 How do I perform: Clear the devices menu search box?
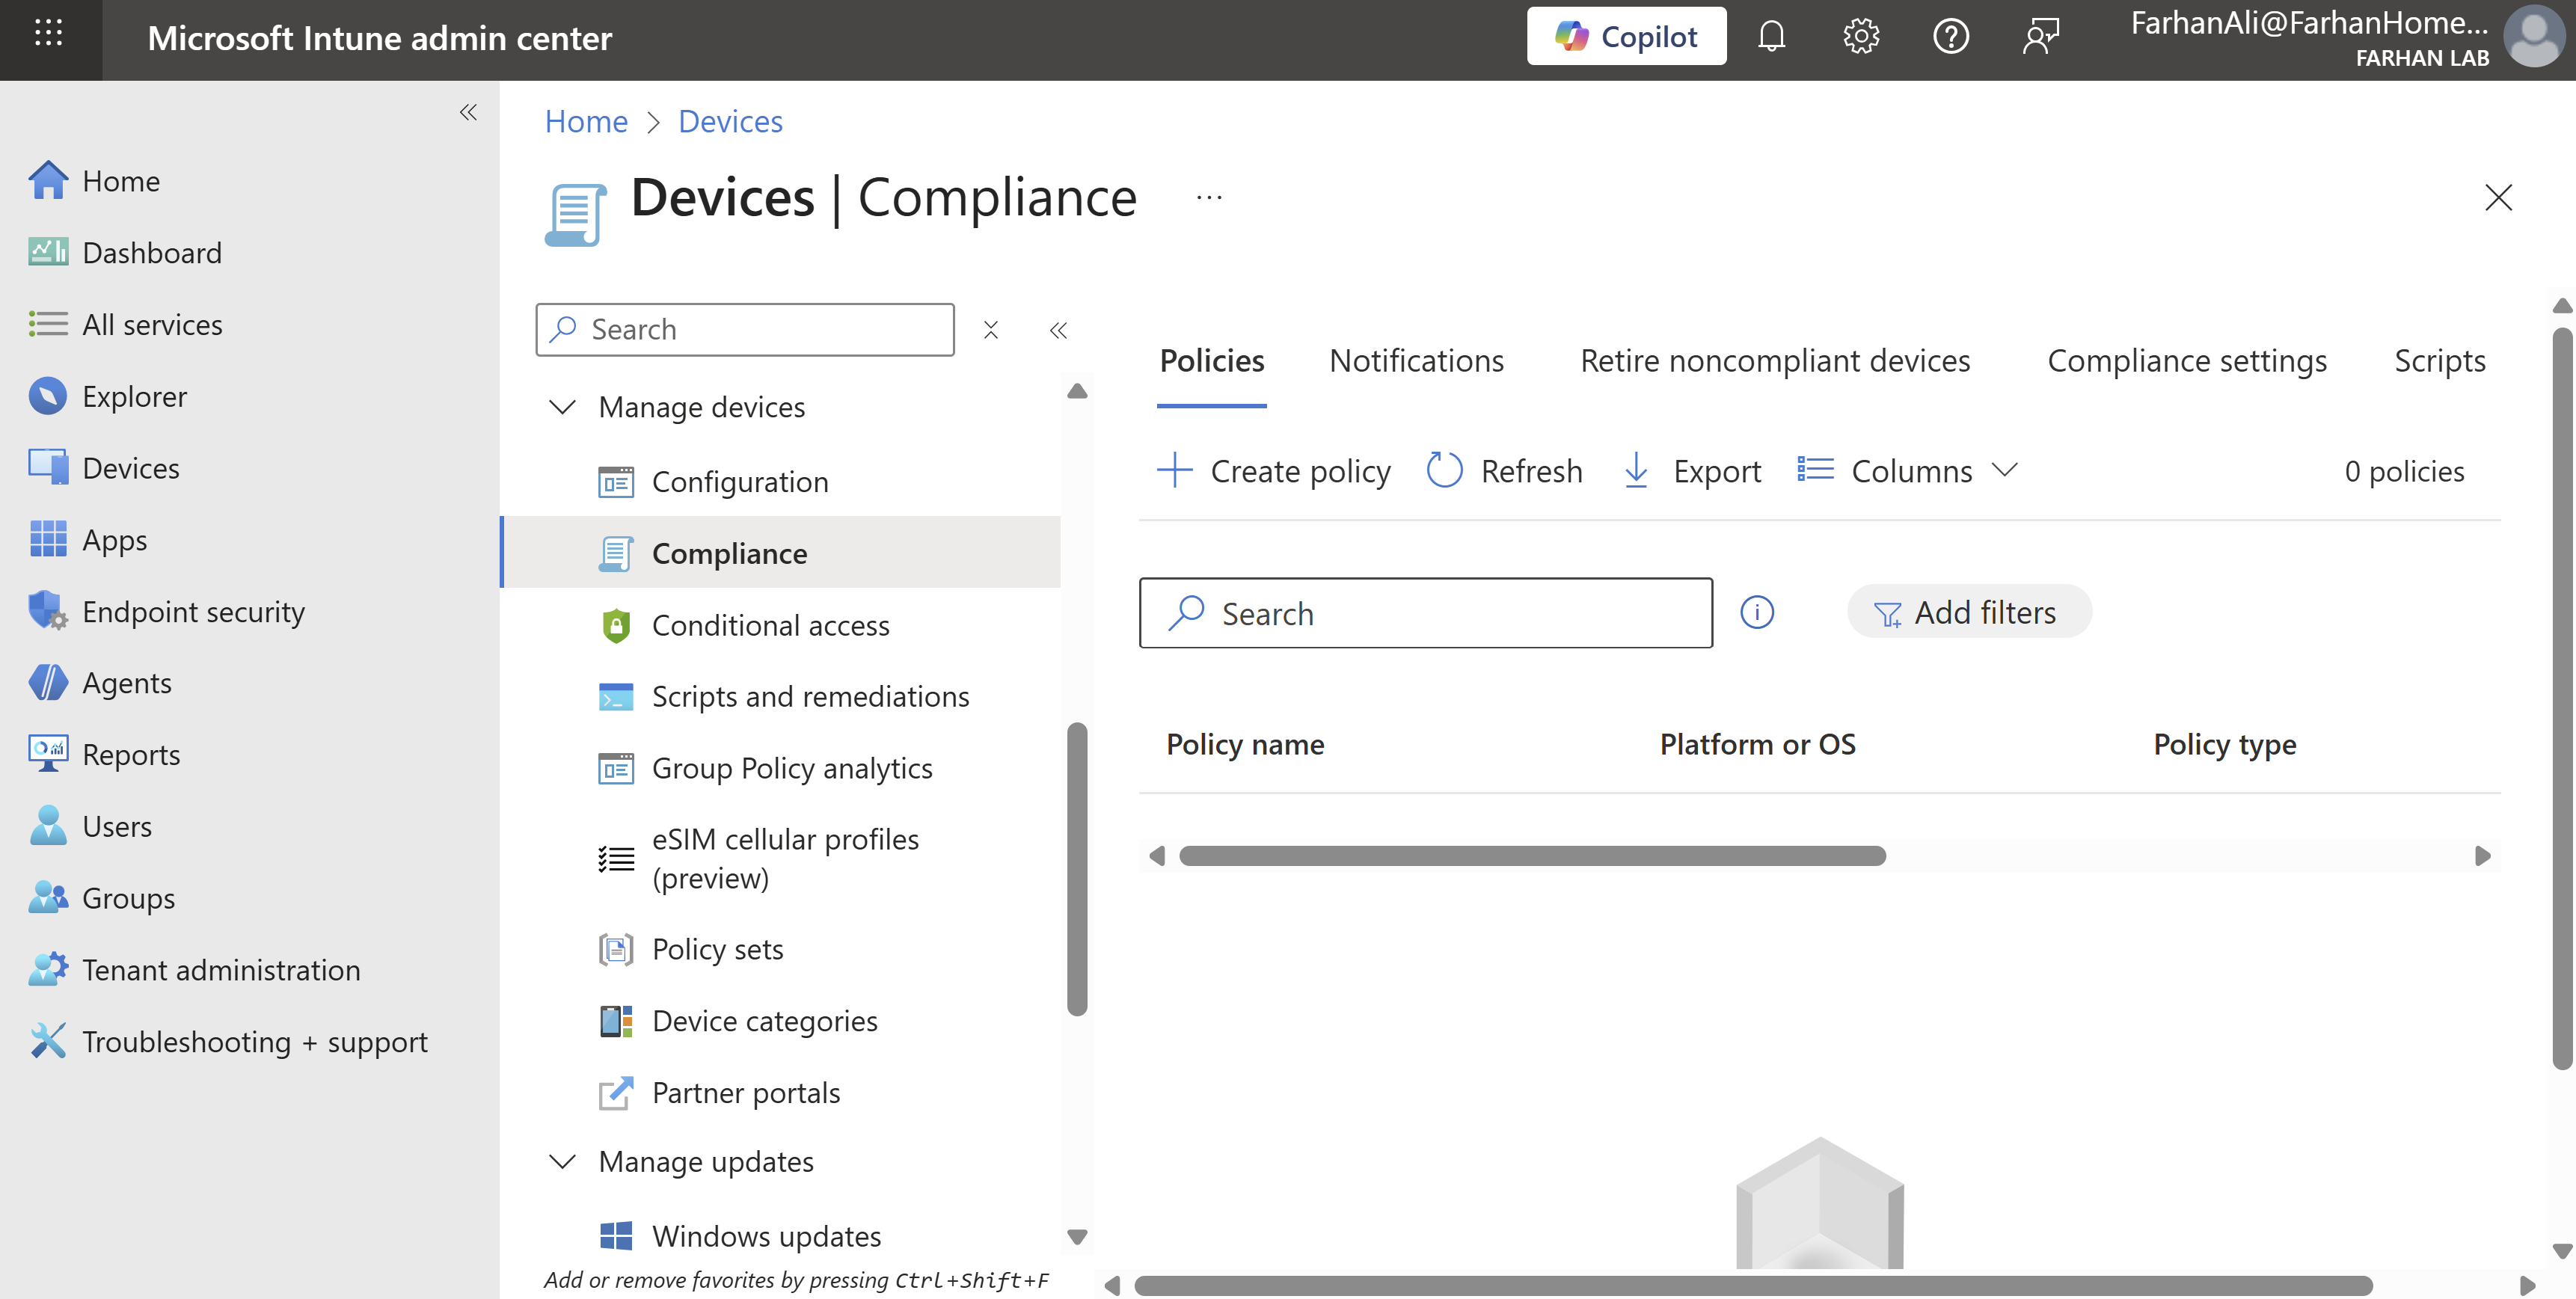(x=990, y=330)
